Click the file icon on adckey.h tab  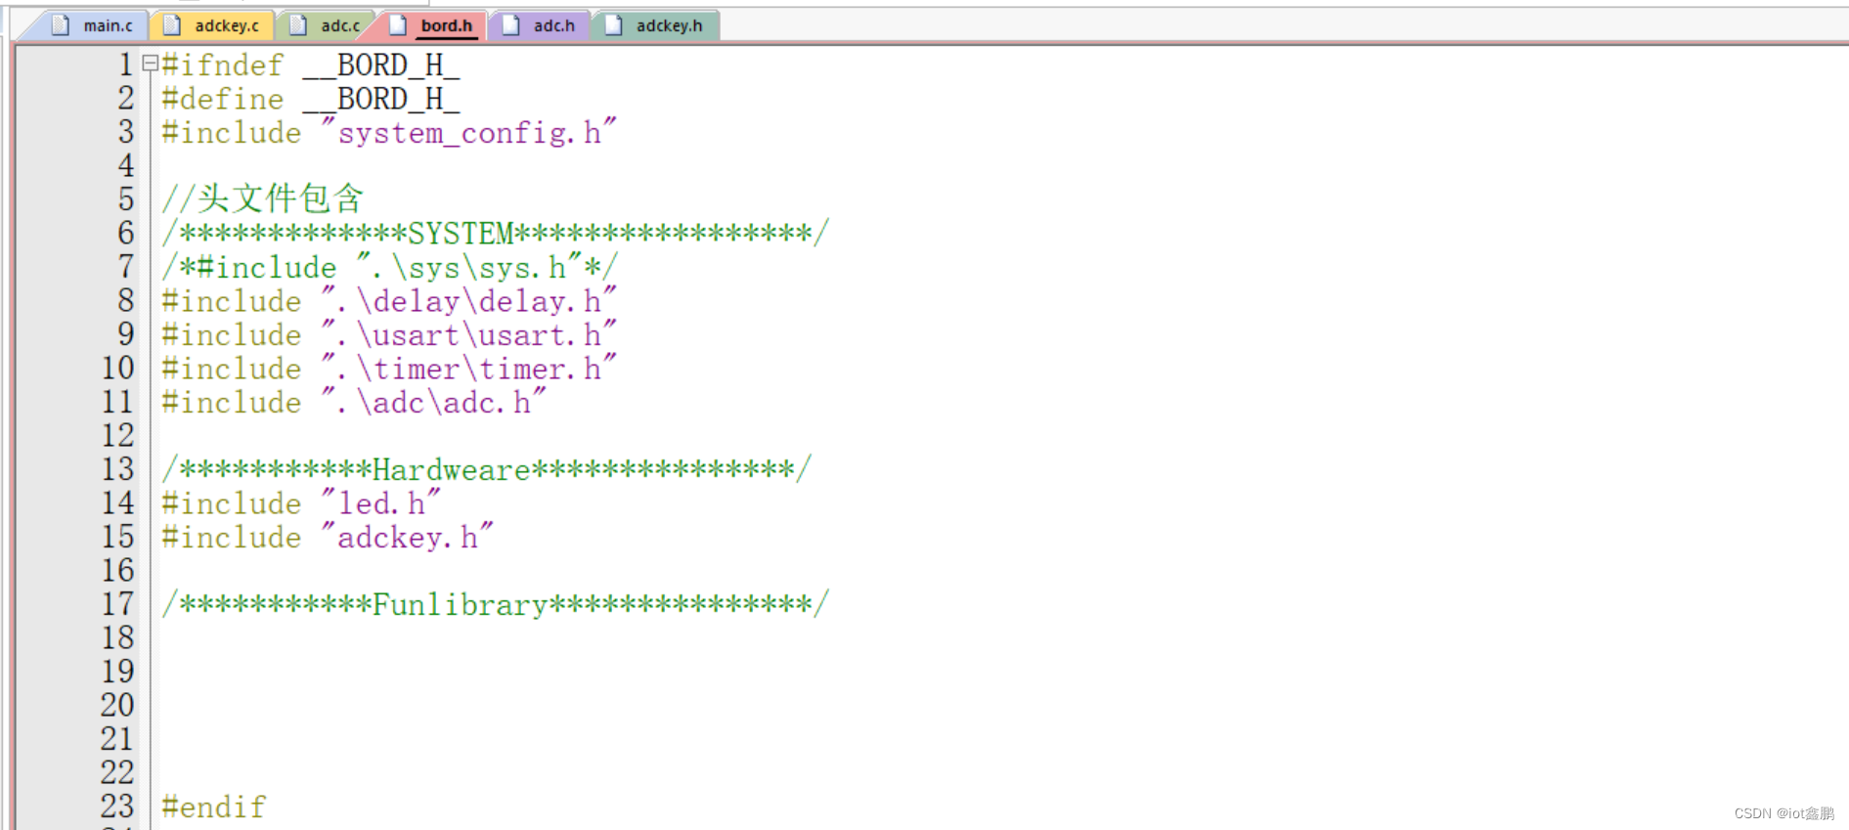point(613,25)
